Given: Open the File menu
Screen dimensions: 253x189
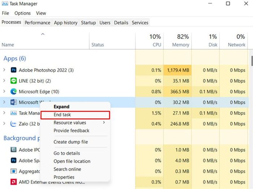Looking at the screenshot, I should (x=5, y=13).
